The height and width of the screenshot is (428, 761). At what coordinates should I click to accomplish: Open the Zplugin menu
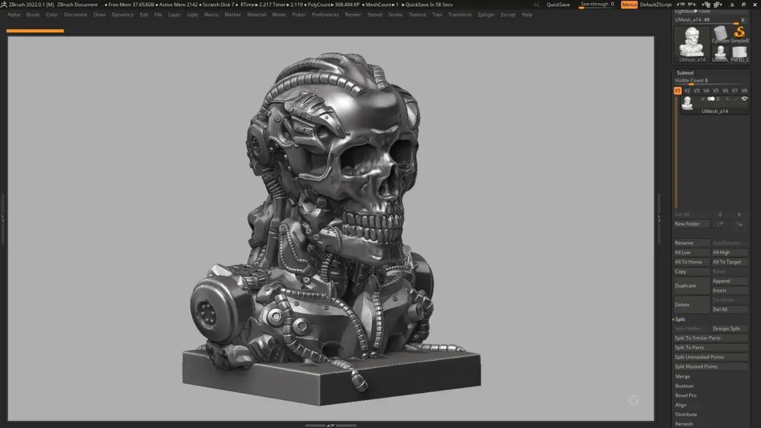point(486,15)
